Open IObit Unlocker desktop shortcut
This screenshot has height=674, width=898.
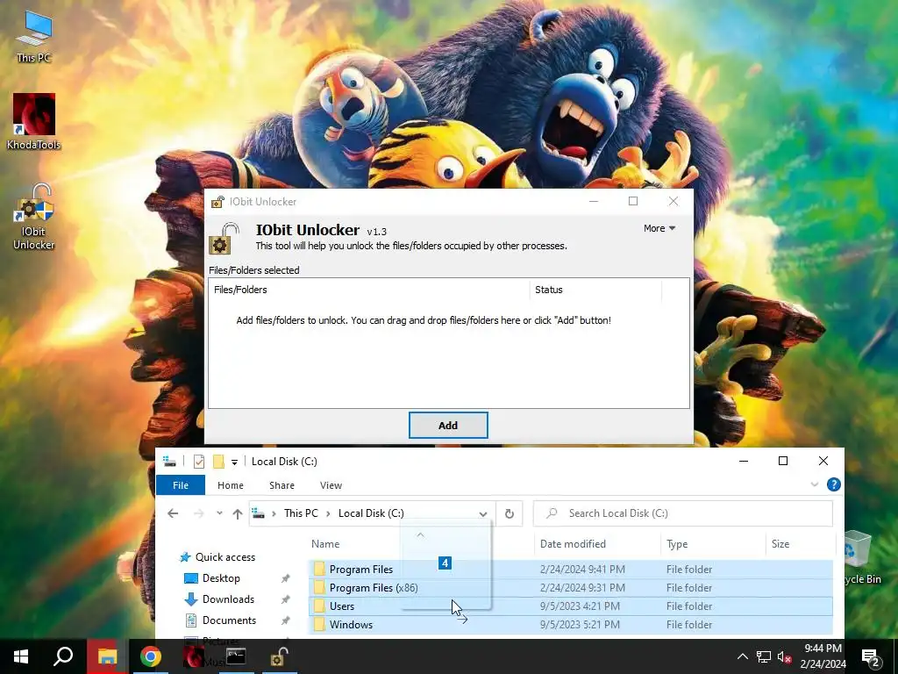(x=34, y=218)
